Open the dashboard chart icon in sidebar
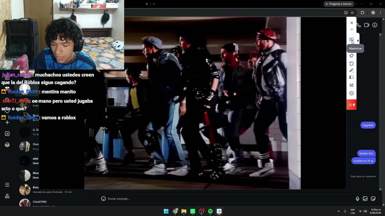The image size is (385, 216). 7,133
